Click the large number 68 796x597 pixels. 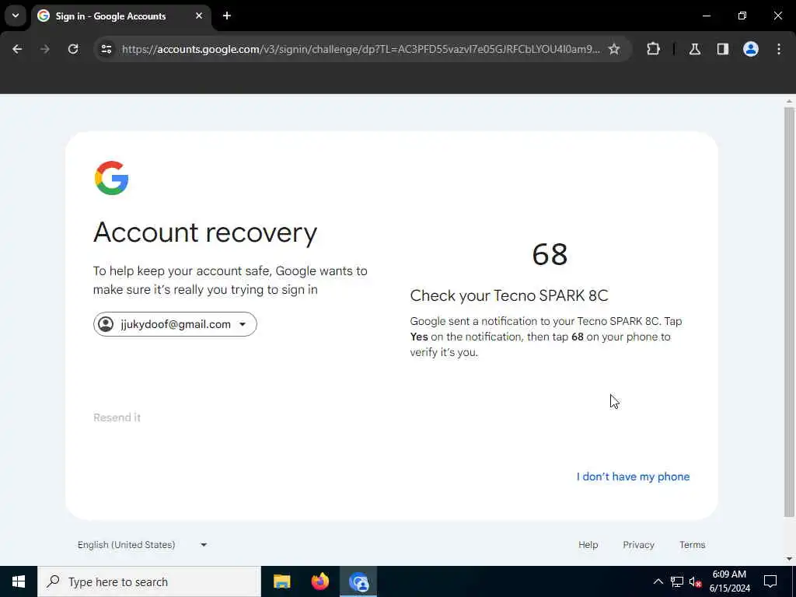pyautogui.click(x=550, y=254)
